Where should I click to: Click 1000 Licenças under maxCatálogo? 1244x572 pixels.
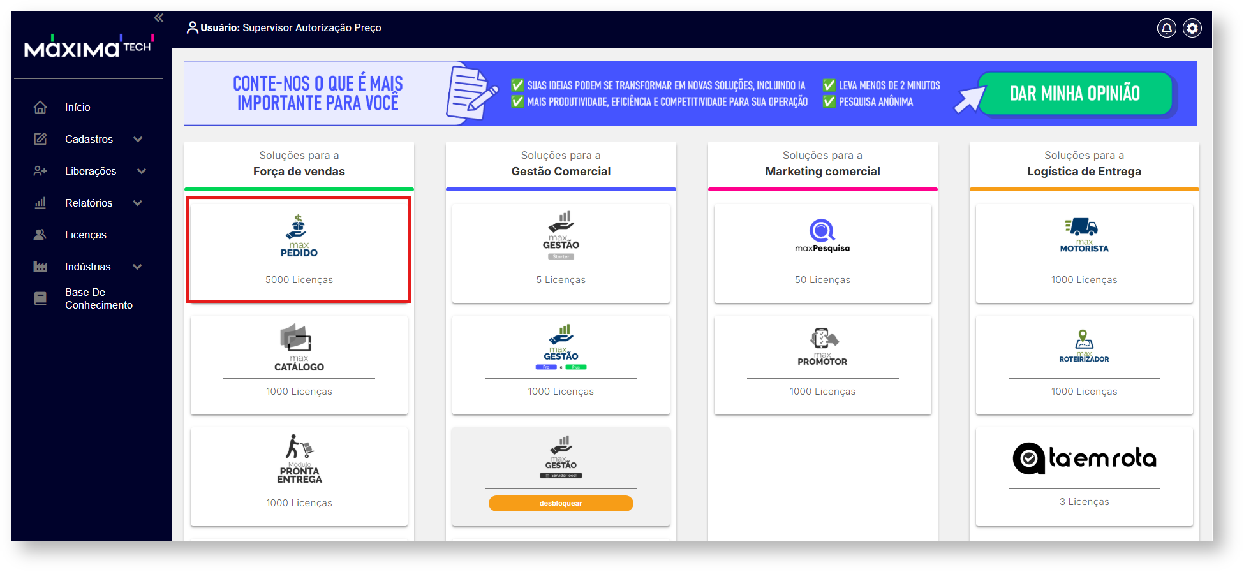(299, 392)
